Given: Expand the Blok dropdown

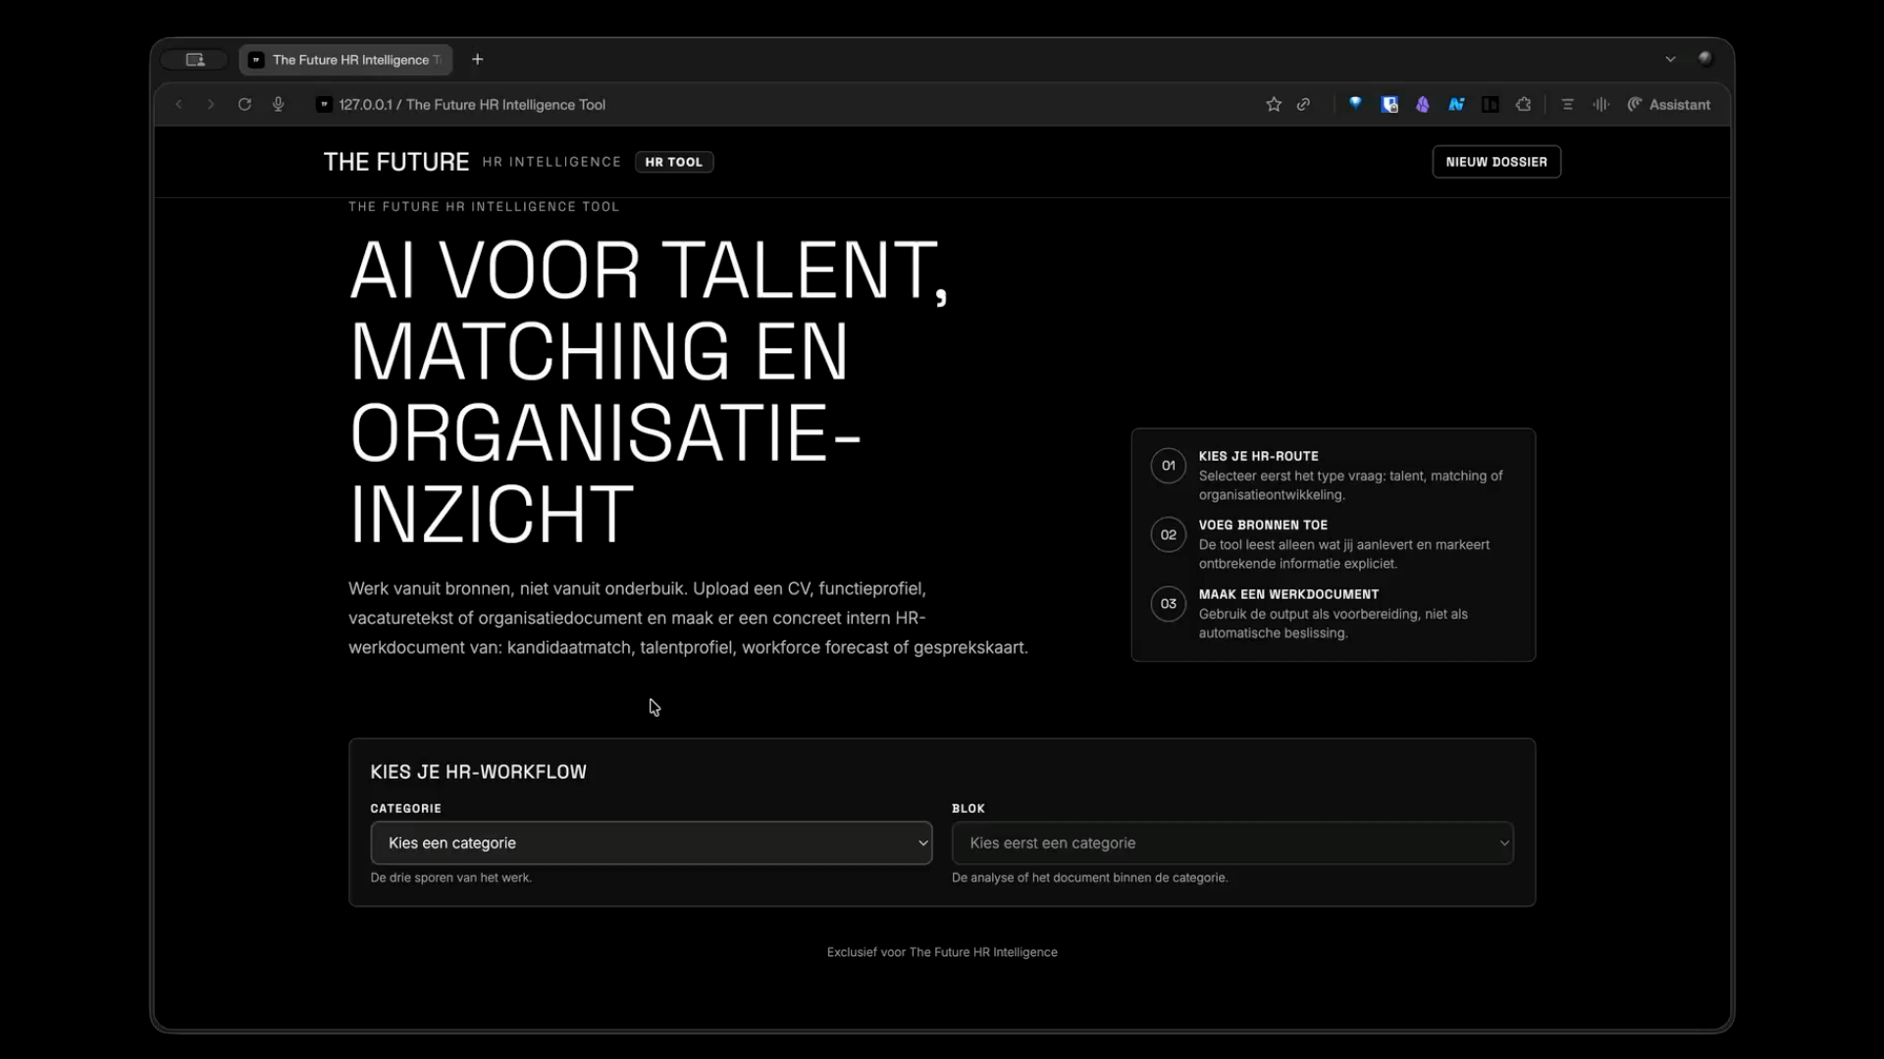Looking at the screenshot, I should (x=1232, y=842).
